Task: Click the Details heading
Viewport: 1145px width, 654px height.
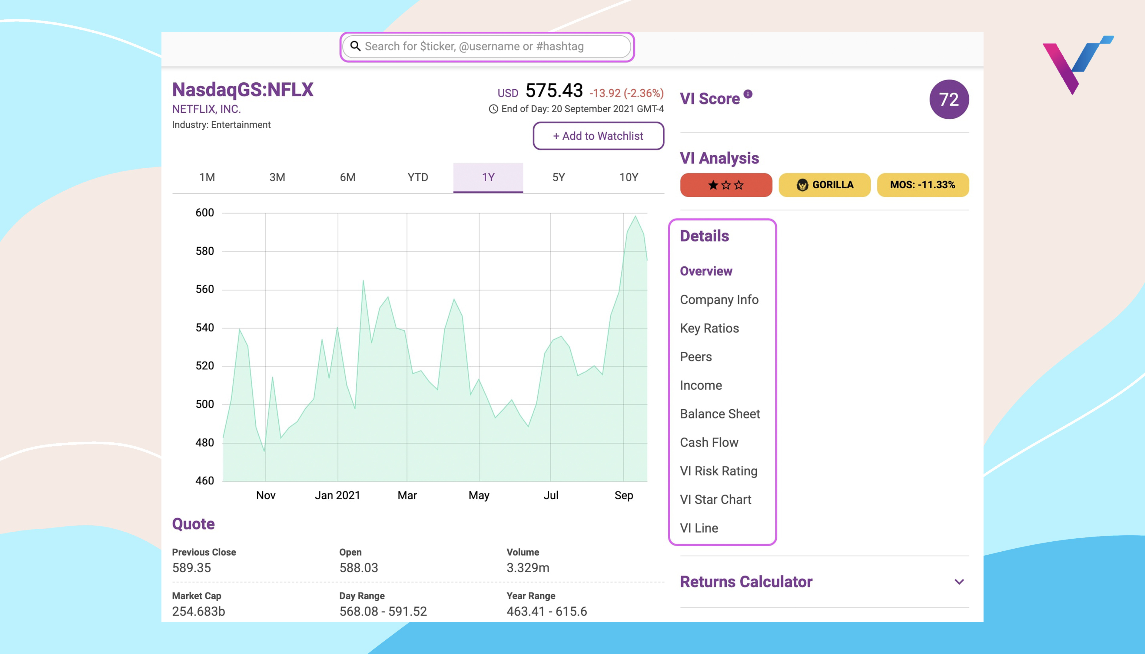Action: 704,236
